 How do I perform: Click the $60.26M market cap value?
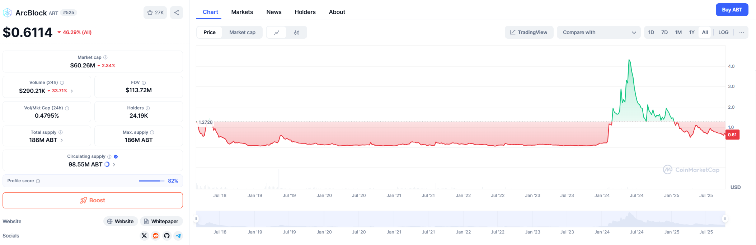coord(83,65)
